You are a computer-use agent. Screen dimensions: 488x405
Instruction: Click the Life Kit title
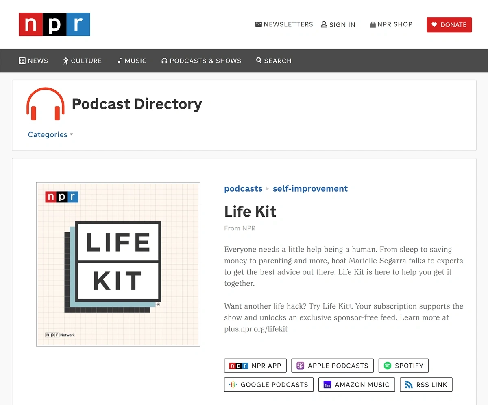click(250, 211)
